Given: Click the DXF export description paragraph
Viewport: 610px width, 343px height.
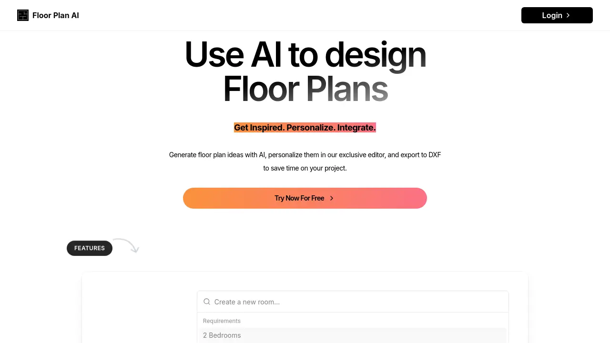Looking at the screenshot, I should click(305, 161).
